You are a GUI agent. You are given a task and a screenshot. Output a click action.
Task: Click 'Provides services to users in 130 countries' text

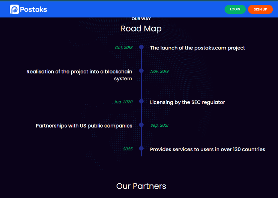click(207, 149)
